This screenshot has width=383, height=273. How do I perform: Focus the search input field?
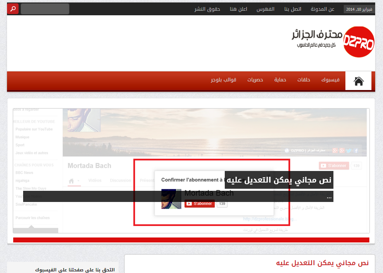[45, 9]
